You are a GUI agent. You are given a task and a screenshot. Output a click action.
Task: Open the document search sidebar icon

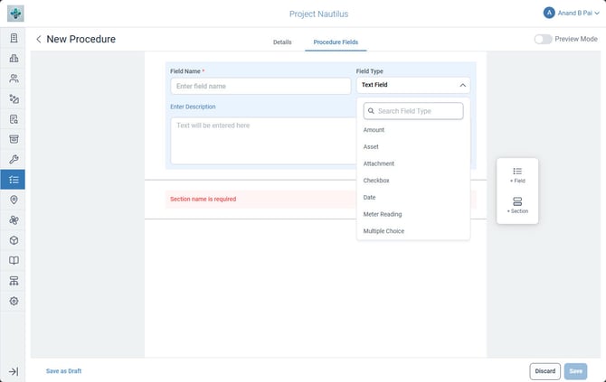pos(14,119)
